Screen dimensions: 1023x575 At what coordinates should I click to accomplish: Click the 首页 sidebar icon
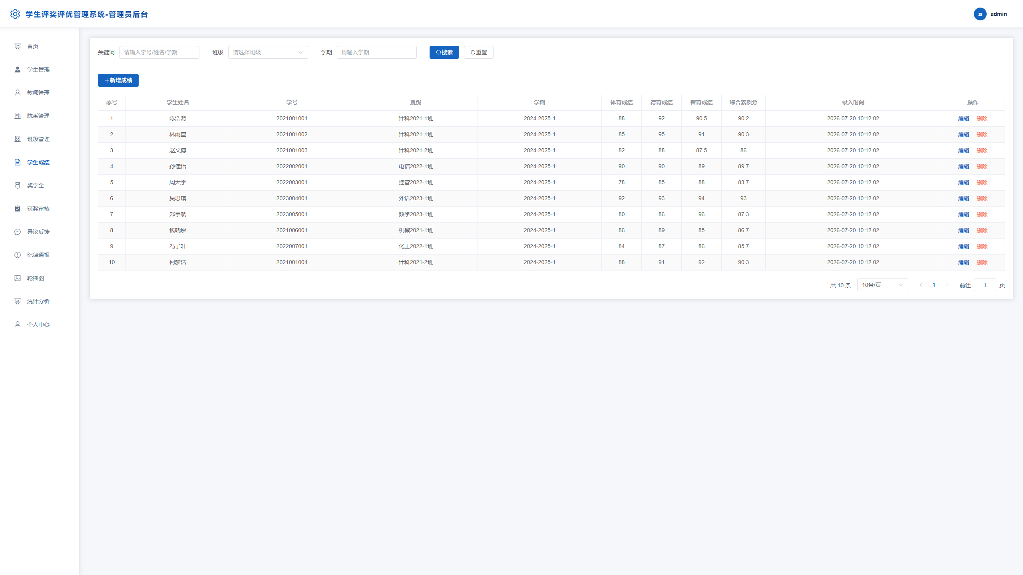[18, 46]
